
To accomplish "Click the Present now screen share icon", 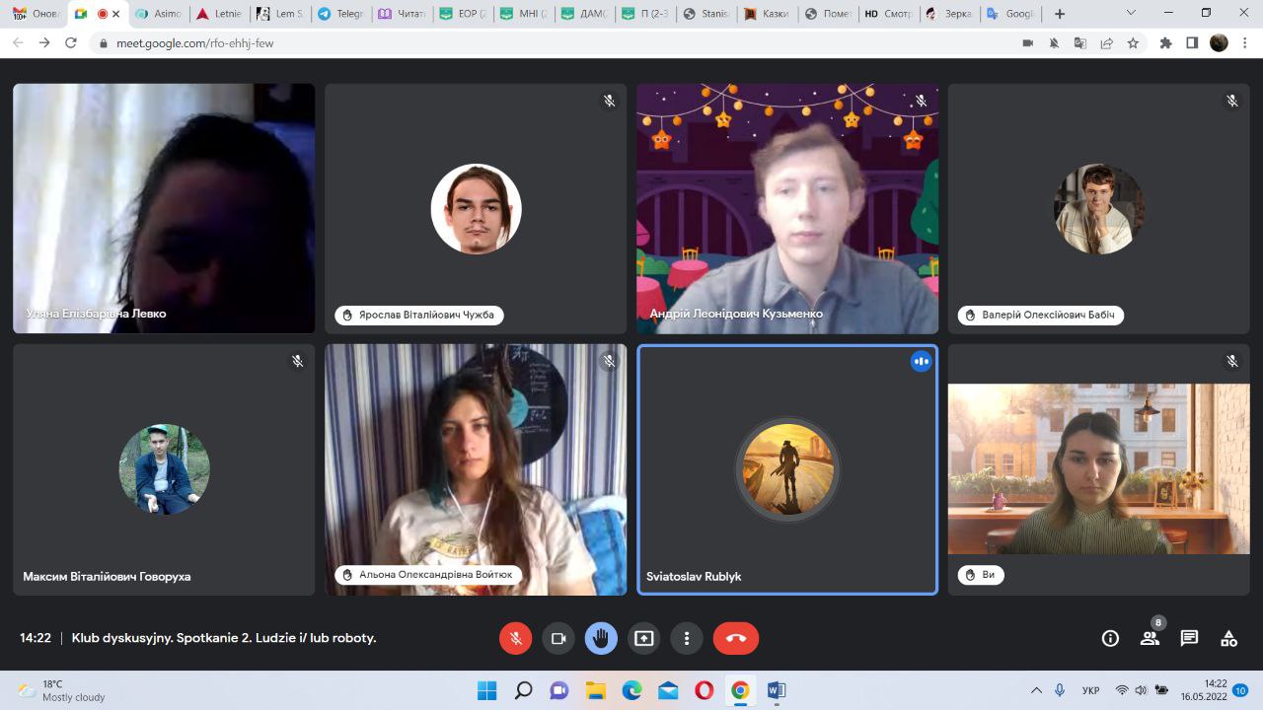I will [x=643, y=638].
